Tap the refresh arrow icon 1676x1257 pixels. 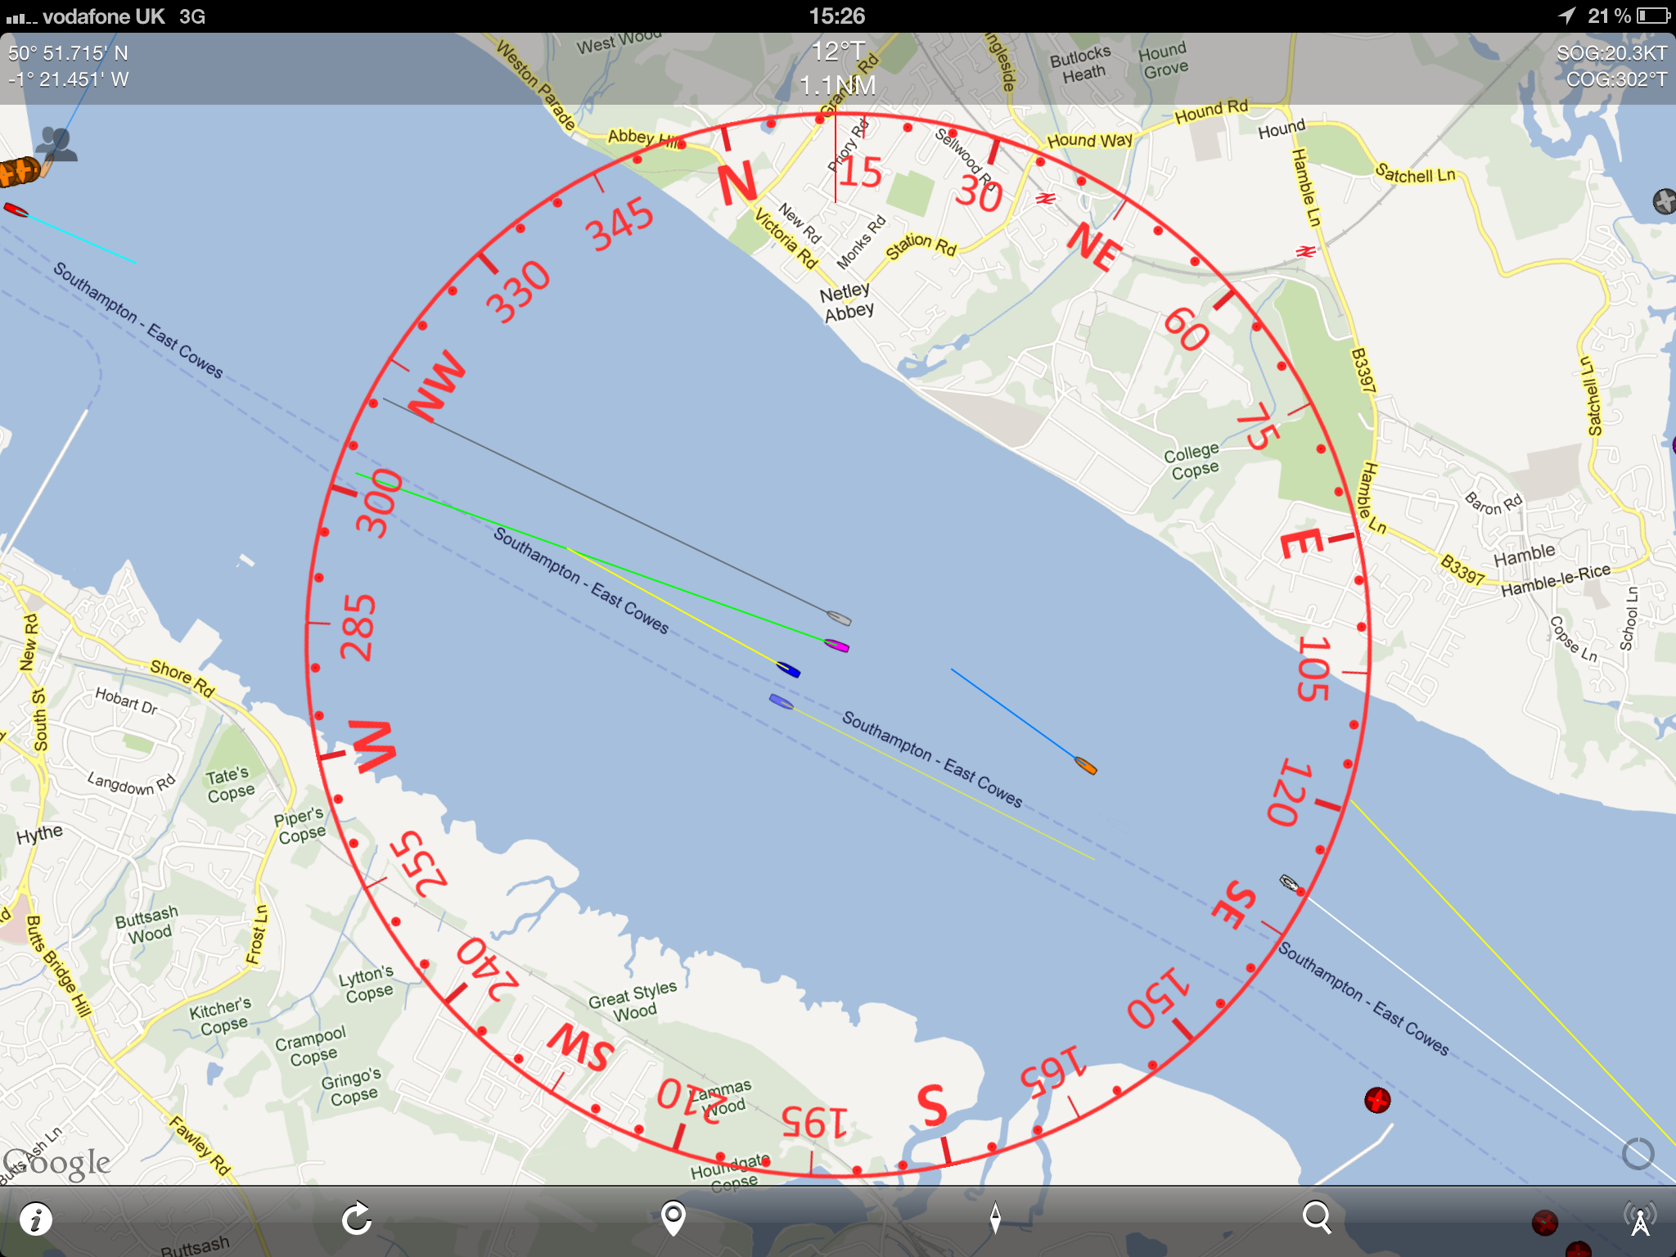[x=357, y=1219]
